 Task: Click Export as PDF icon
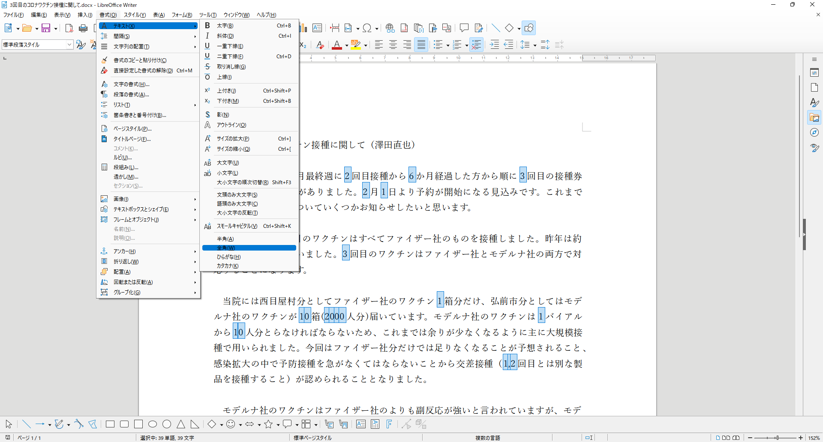pyautogui.click(x=69, y=28)
